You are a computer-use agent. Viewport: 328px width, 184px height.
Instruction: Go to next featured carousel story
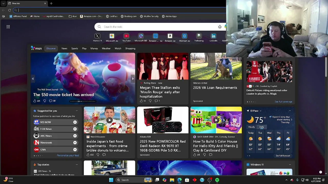[x=132, y=79]
